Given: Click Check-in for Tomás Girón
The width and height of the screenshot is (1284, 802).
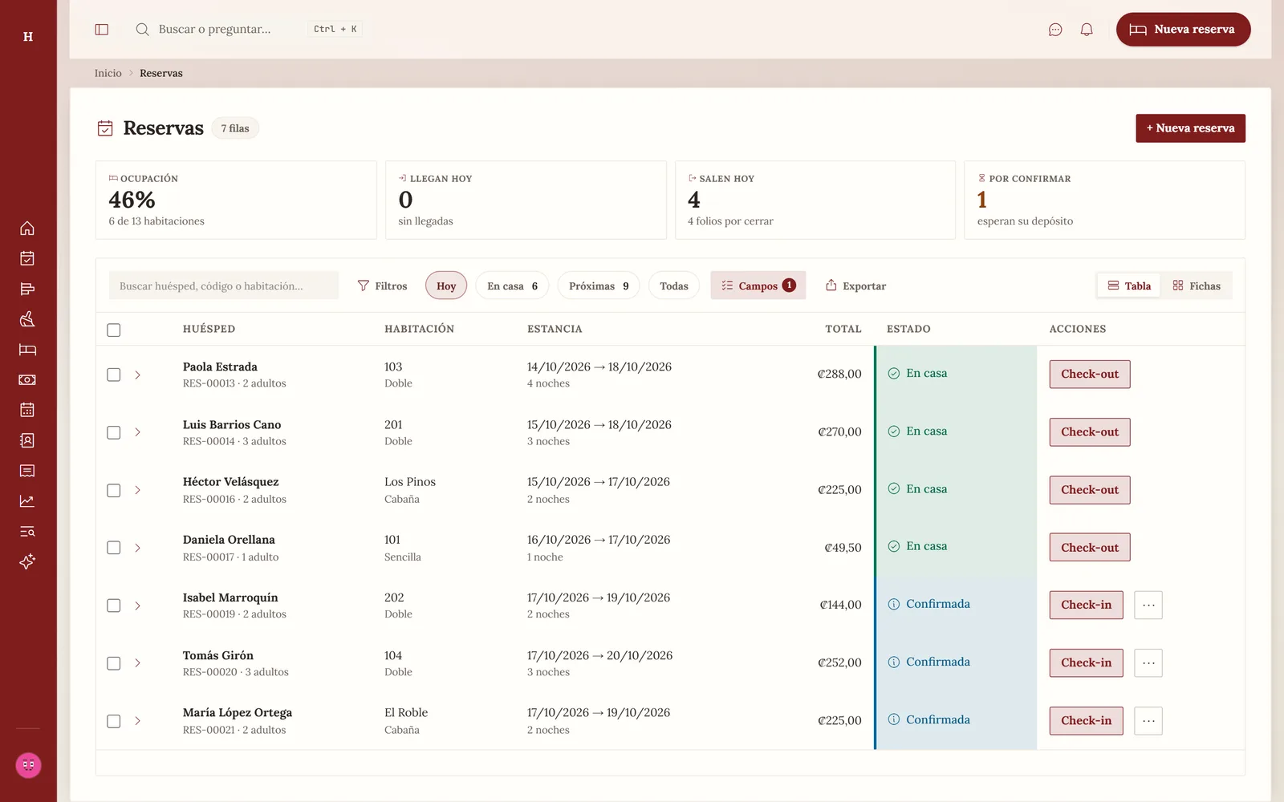Looking at the screenshot, I should [1087, 663].
